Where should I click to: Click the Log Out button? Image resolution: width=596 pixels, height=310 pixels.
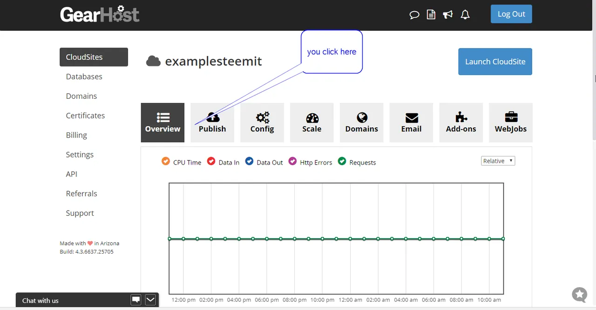click(511, 14)
